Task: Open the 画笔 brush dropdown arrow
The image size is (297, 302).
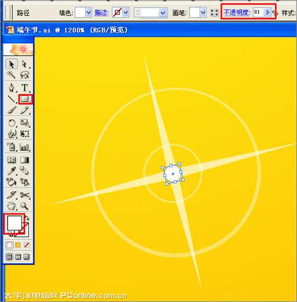Action: click(x=203, y=13)
